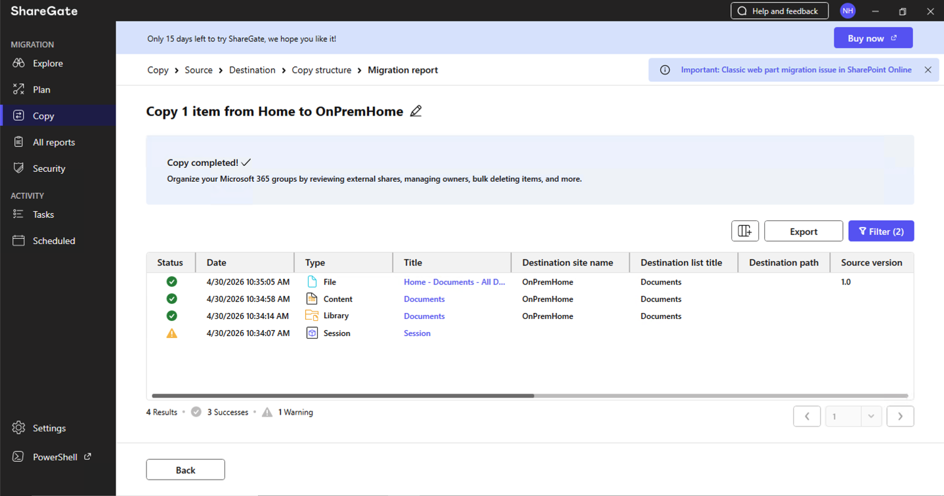Click OnPremHome in the Library row
This screenshot has width=944, height=496.
pyautogui.click(x=547, y=316)
